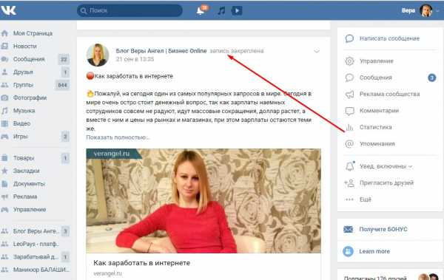Screen dimensions: 444x280
Task: Expand post with Показать полностью
Action: point(118,137)
